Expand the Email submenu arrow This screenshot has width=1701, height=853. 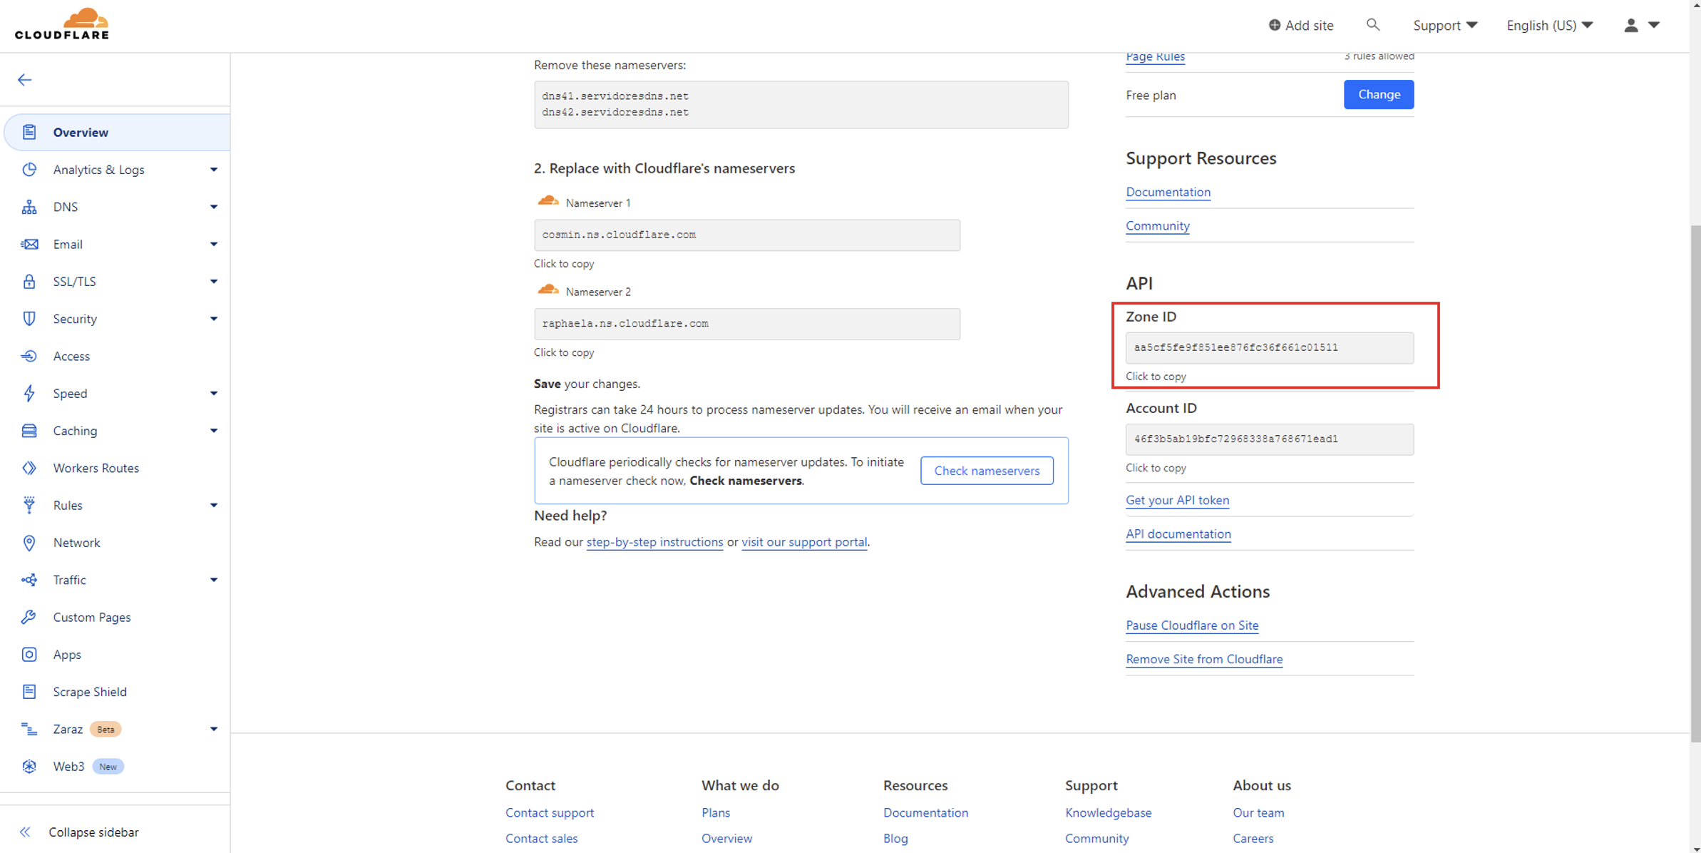[x=214, y=244]
